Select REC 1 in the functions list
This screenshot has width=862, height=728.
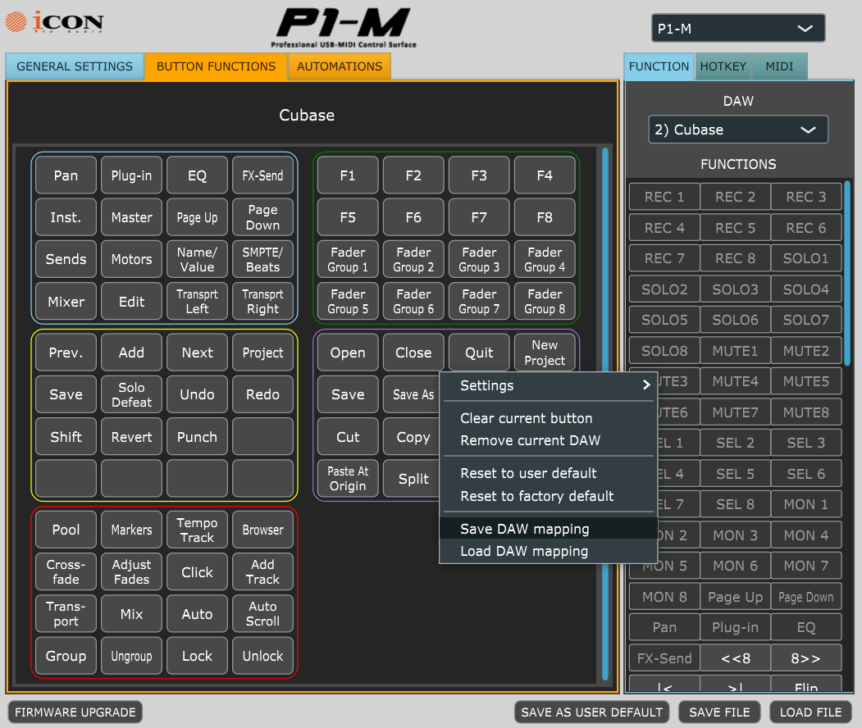click(664, 197)
